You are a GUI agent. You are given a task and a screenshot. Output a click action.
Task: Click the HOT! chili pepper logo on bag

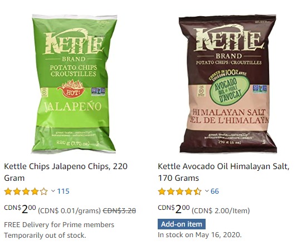point(71,89)
